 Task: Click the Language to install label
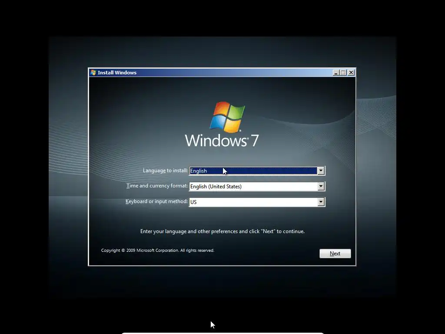pos(165,170)
